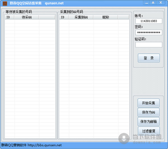
Task: Click 保存为QQ button
Action: click(148, 112)
